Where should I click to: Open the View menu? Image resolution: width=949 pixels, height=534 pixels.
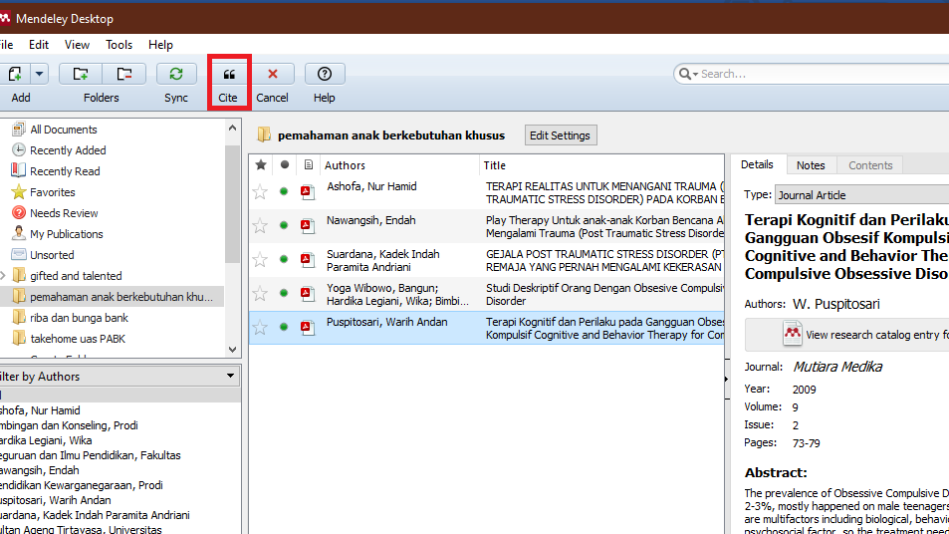pyautogui.click(x=77, y=45)
